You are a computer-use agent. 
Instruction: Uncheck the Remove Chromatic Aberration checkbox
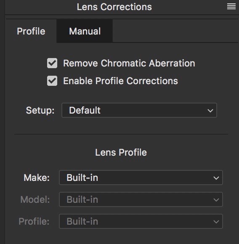pos(52,63)
